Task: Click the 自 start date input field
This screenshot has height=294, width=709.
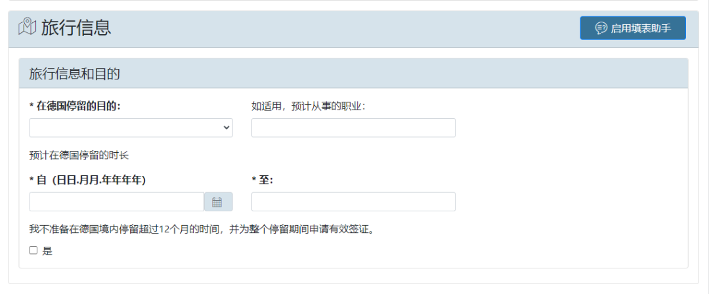Action: tap(117, 201)
